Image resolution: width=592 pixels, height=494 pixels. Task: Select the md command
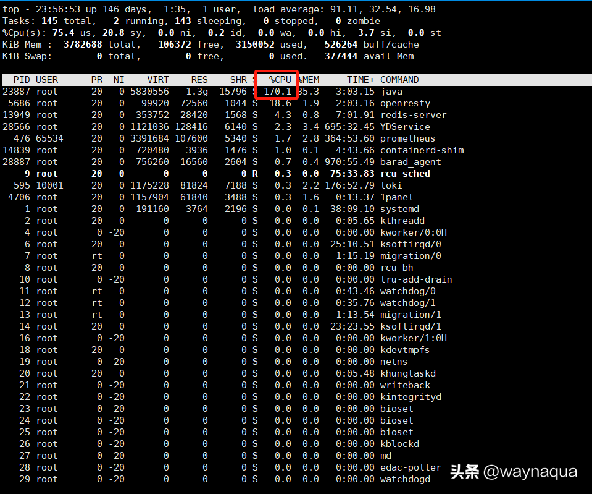(x=385, y=456)
